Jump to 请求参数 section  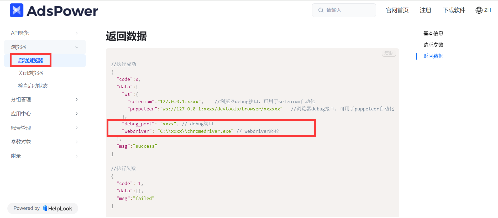tap(433, 45)
